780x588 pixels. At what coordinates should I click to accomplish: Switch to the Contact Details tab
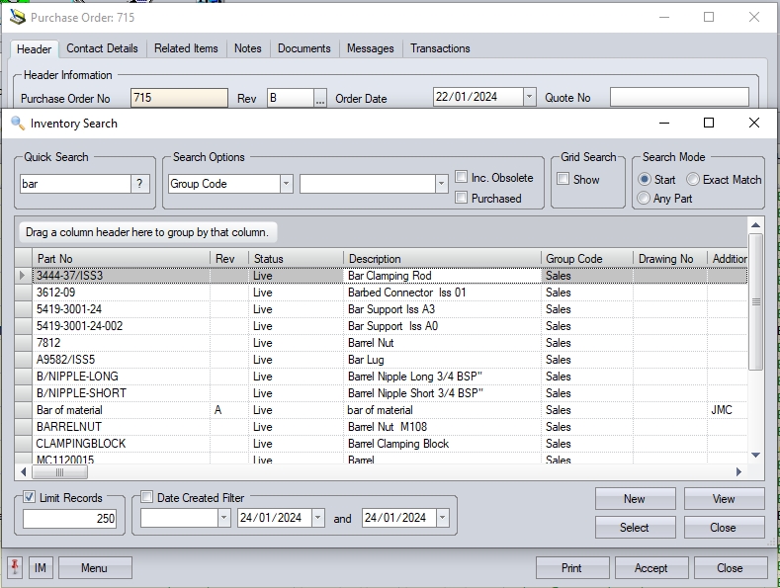pyautogui.click(x=102, y=48)
